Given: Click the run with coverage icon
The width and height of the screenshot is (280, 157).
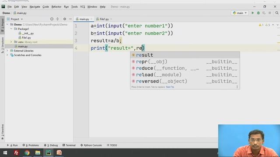Looking at the screenshot, I should (264, 13).
